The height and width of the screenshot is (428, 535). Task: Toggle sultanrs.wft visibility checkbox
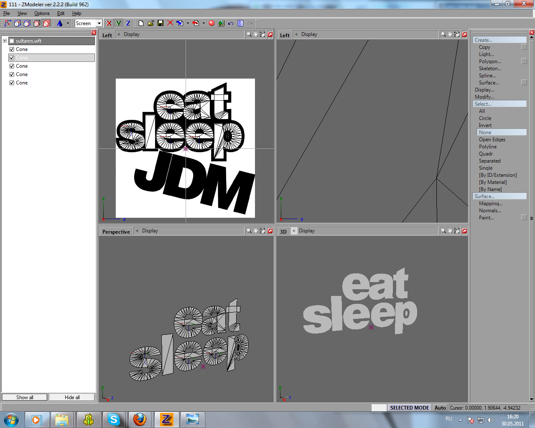12,41
